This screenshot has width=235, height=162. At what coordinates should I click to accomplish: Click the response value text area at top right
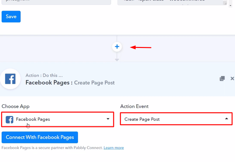coord(172,2)
